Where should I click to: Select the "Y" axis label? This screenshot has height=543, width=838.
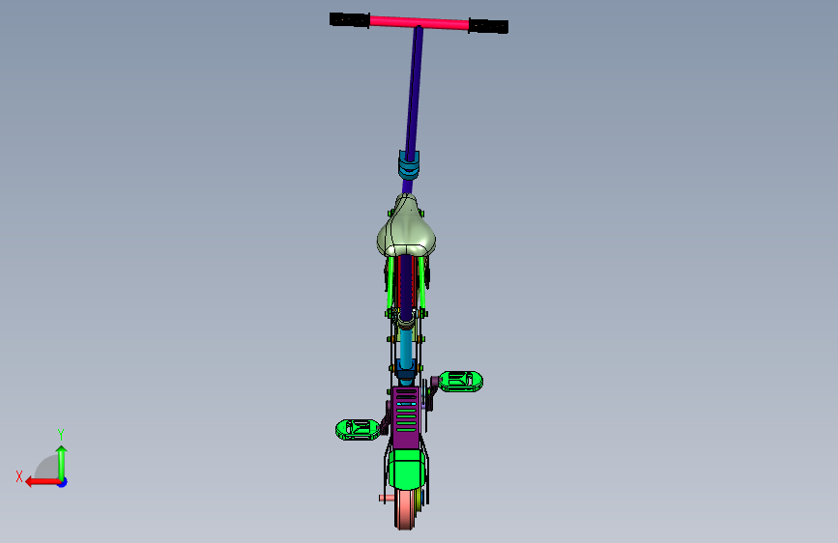click(x=61, y=435)
